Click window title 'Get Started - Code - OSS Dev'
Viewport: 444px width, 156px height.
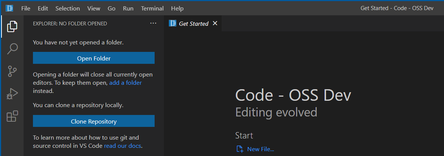click(397, 8)
